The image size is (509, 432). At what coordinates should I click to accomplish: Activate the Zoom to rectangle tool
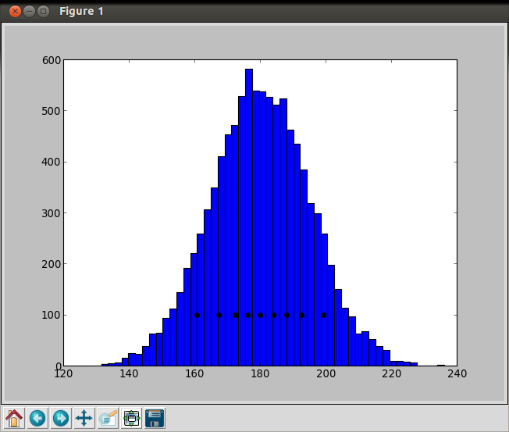point(108,418)
